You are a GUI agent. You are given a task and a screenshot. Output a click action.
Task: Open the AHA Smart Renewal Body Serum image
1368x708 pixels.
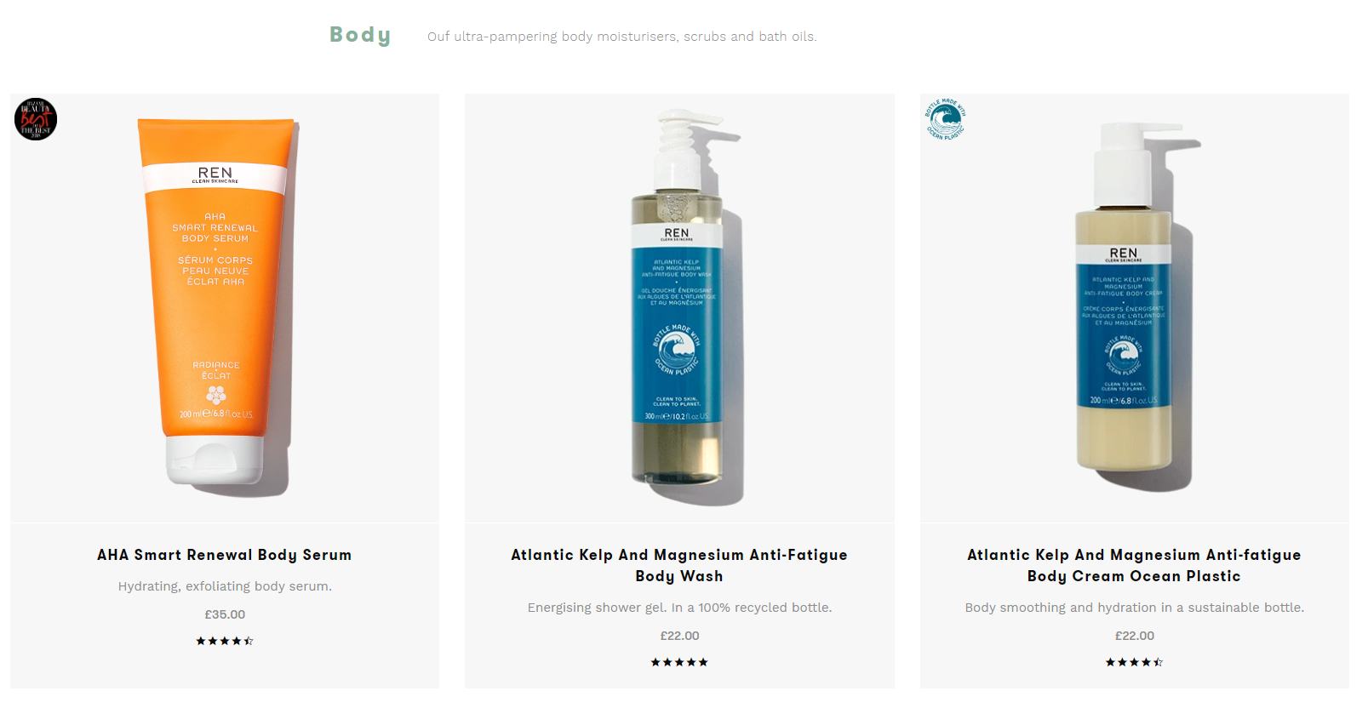click(x=225, y=307)
